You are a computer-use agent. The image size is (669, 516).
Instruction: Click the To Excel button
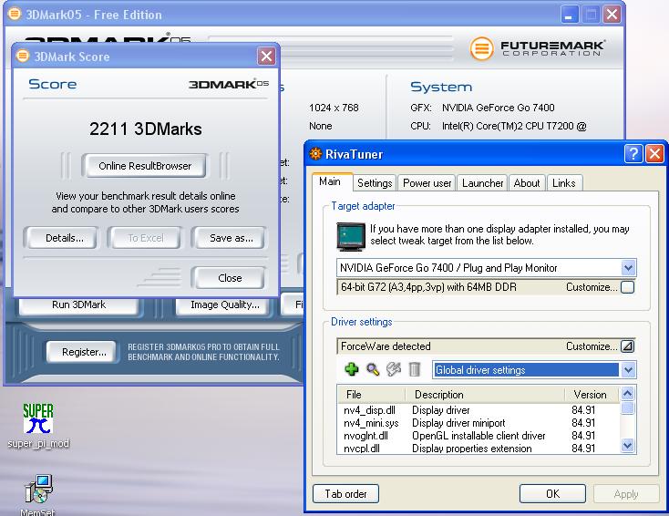146,238
